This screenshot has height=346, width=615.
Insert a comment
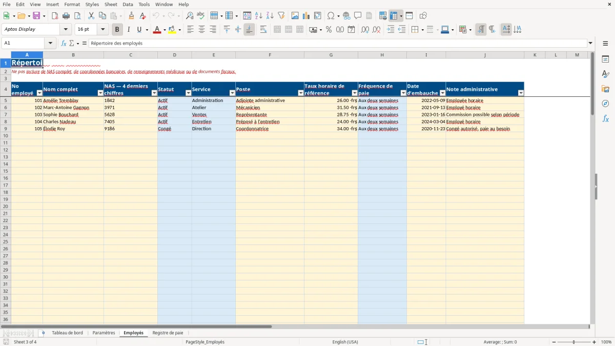(x=358, y=16)
